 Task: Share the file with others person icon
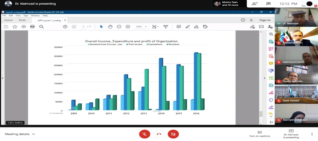[270, 26]
